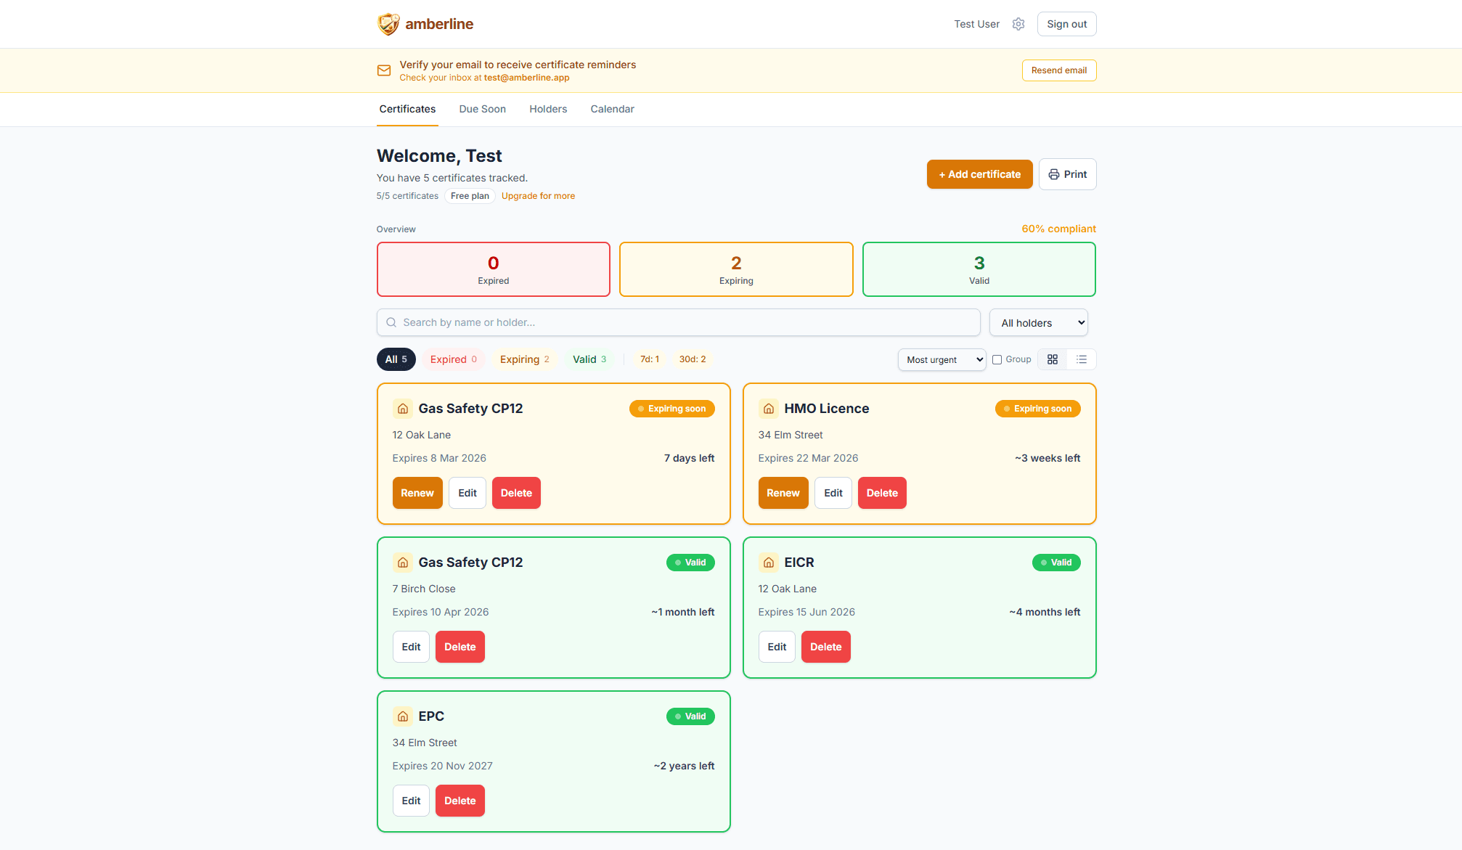Screen dimensions: 1462x850
Task: Click Upgrade for more link
Action: (x=538, y=196)
